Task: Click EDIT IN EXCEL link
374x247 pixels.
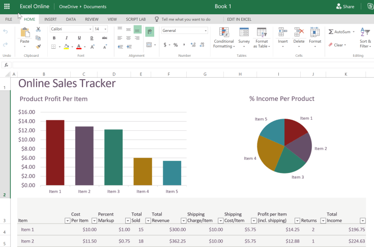Action: coord(239,19)
